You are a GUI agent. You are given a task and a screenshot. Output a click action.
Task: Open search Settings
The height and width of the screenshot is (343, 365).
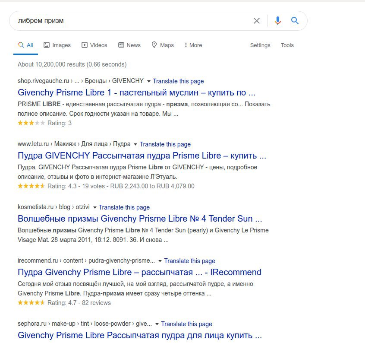(x=260, y=45)
